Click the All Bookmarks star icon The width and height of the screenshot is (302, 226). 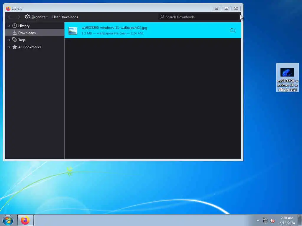(15, 47)
